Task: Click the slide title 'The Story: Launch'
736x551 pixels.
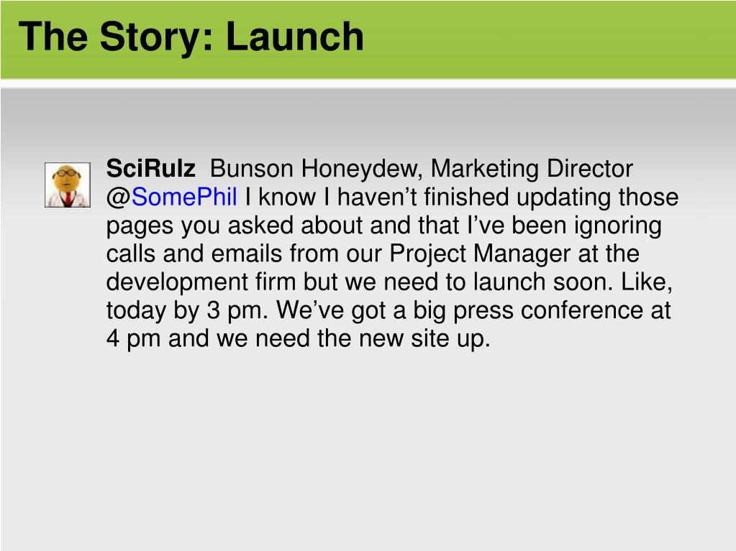Action: coord(191,37)
